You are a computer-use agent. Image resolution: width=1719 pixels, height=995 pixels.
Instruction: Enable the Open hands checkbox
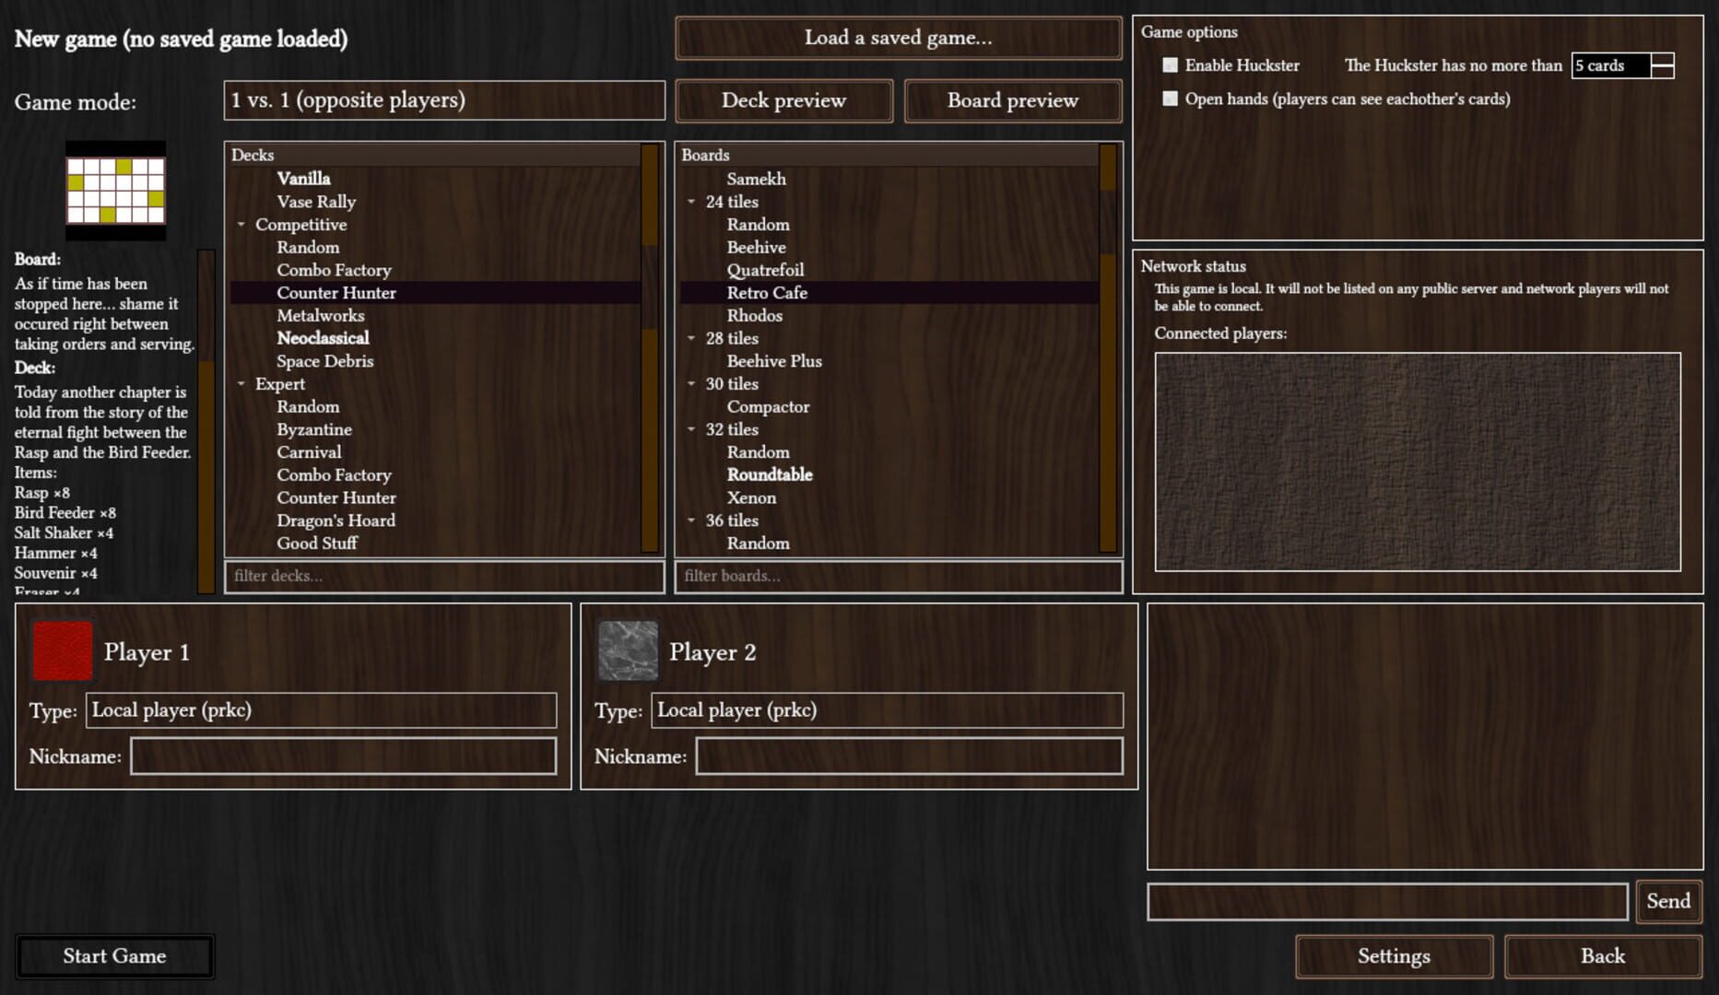click(x=1171, y=99)
